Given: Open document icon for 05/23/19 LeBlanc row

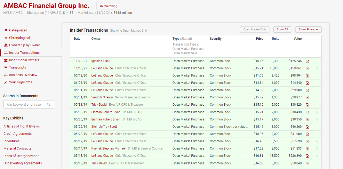Looking at the screenshot, I should click(x=307, y=134).
